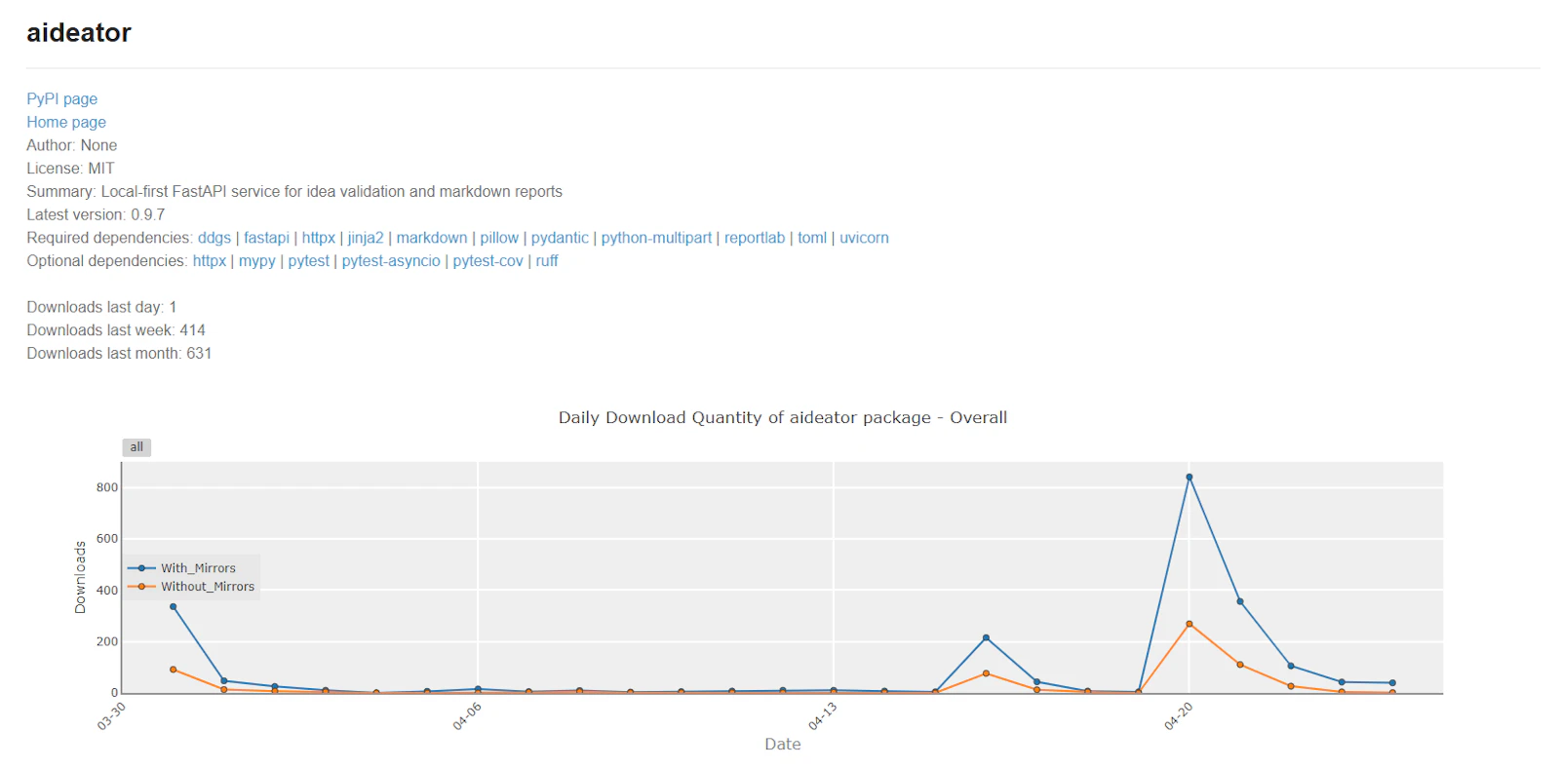
Task: Open the toml dependency link
Action: pos(812,238)
